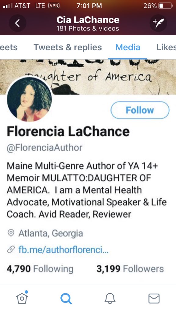View the 4,790 Following list
The image size is (176, 312).
pos(40,269)
